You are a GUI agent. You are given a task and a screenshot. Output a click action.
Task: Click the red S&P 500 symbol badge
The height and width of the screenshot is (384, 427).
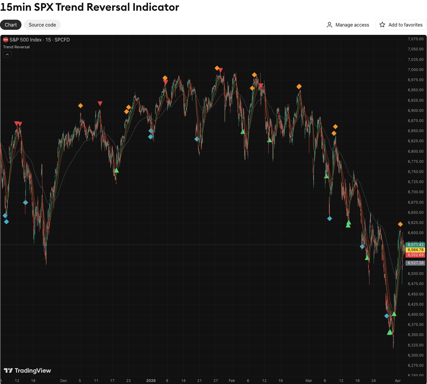pyautogui.click(x=5, y=40)
